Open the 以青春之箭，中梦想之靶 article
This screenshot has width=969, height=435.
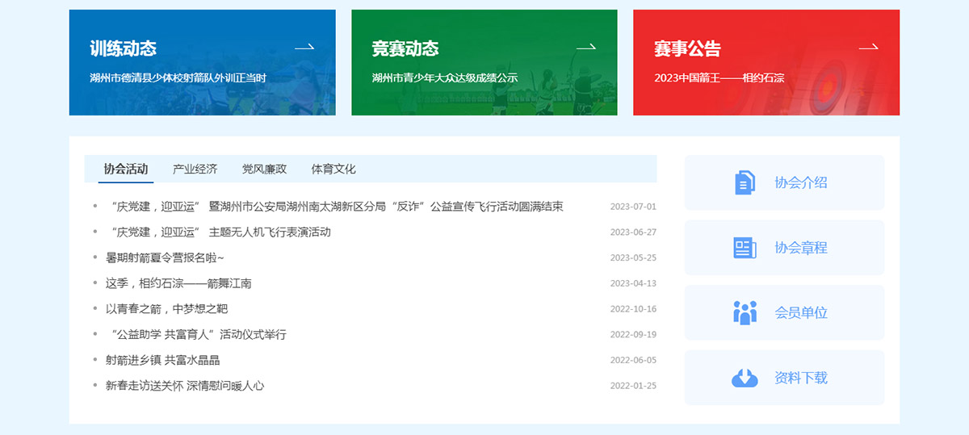(166, 309)
